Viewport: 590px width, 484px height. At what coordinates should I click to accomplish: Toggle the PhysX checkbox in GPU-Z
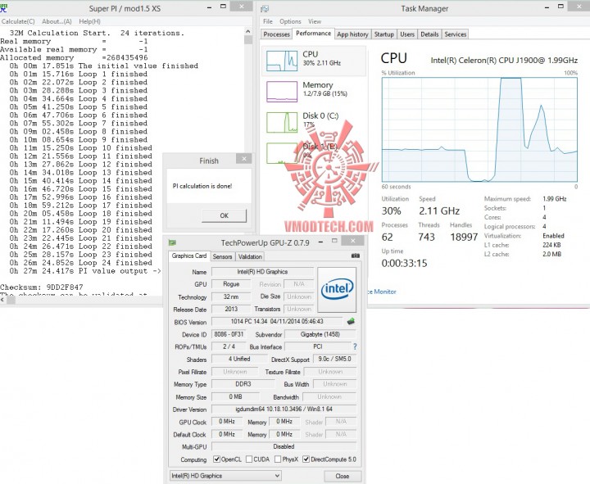point(278,459)
